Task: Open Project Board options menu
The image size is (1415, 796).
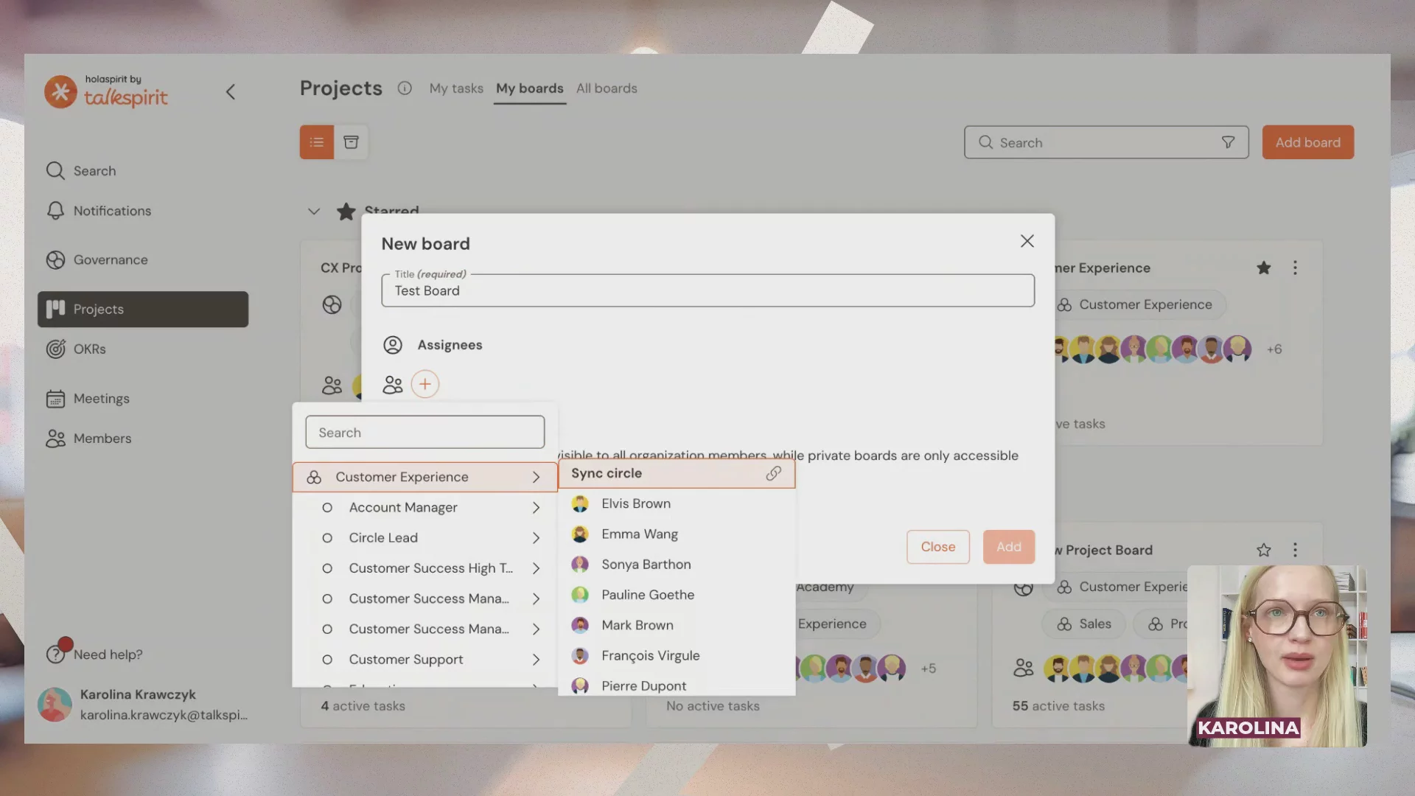Action: [x=1295, y=551]
